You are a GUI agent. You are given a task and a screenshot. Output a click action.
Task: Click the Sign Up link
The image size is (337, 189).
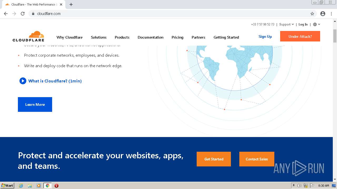[x=265, y=36]
